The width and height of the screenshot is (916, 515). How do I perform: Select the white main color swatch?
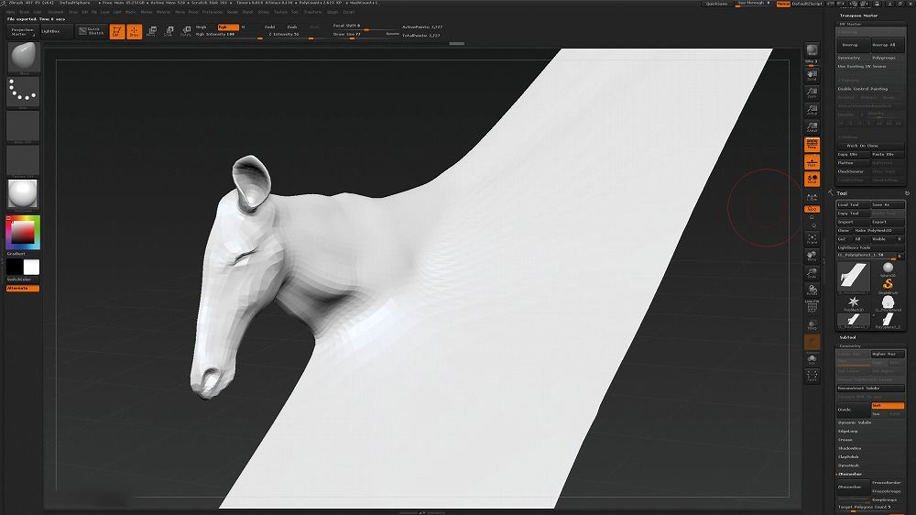click(x=31, y=268)
